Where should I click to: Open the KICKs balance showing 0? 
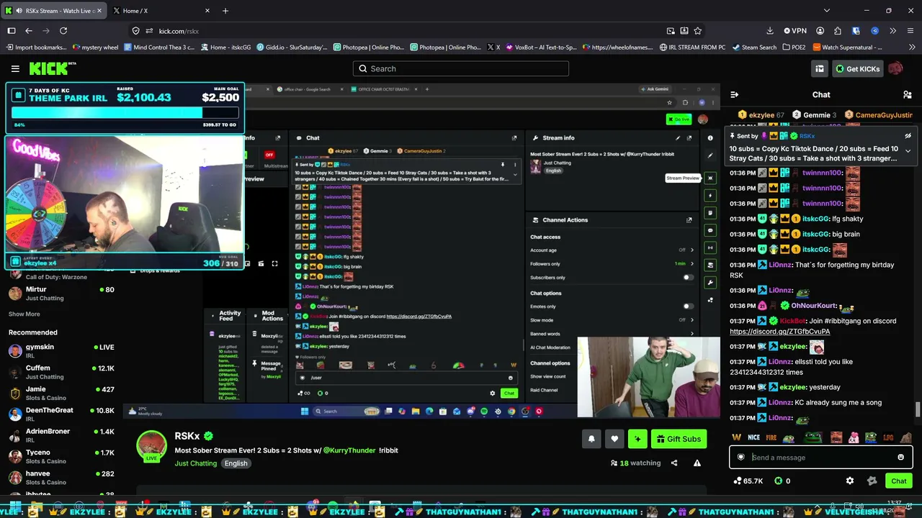pos(783,481)
